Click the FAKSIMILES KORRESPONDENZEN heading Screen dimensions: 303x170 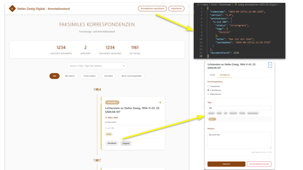(x=97, y=25)
